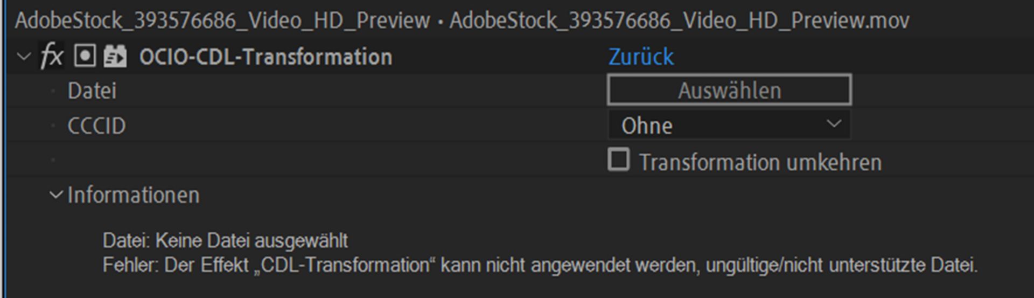The image size is (1034, 298).
Task: Click the small dot before Datei
Action: pos(53,91)
